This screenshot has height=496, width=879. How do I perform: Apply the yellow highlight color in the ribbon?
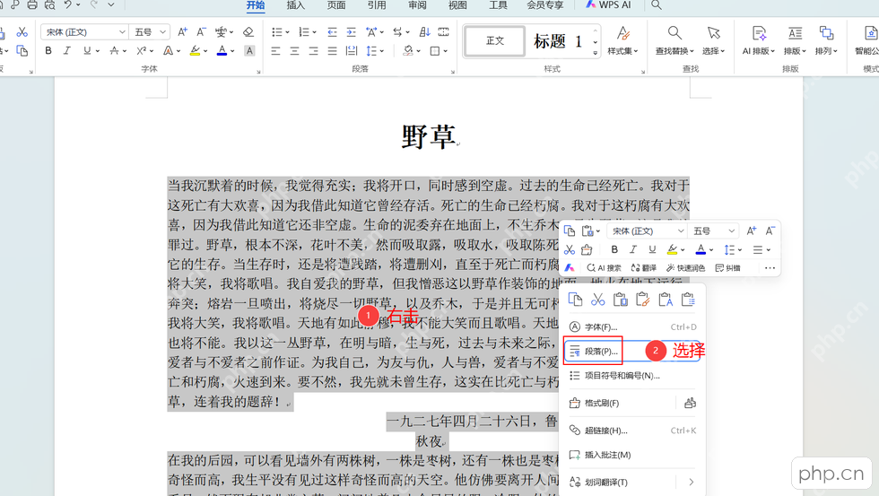pos(195,51)
